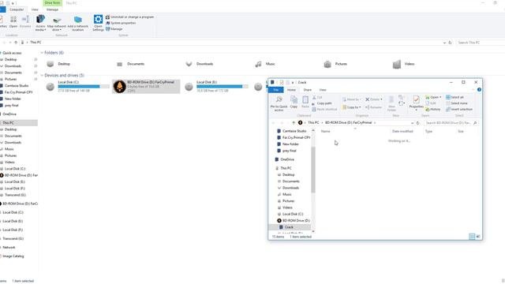Click Select none in Crack window
Screen dimensions: 505x284
point(456,103)
